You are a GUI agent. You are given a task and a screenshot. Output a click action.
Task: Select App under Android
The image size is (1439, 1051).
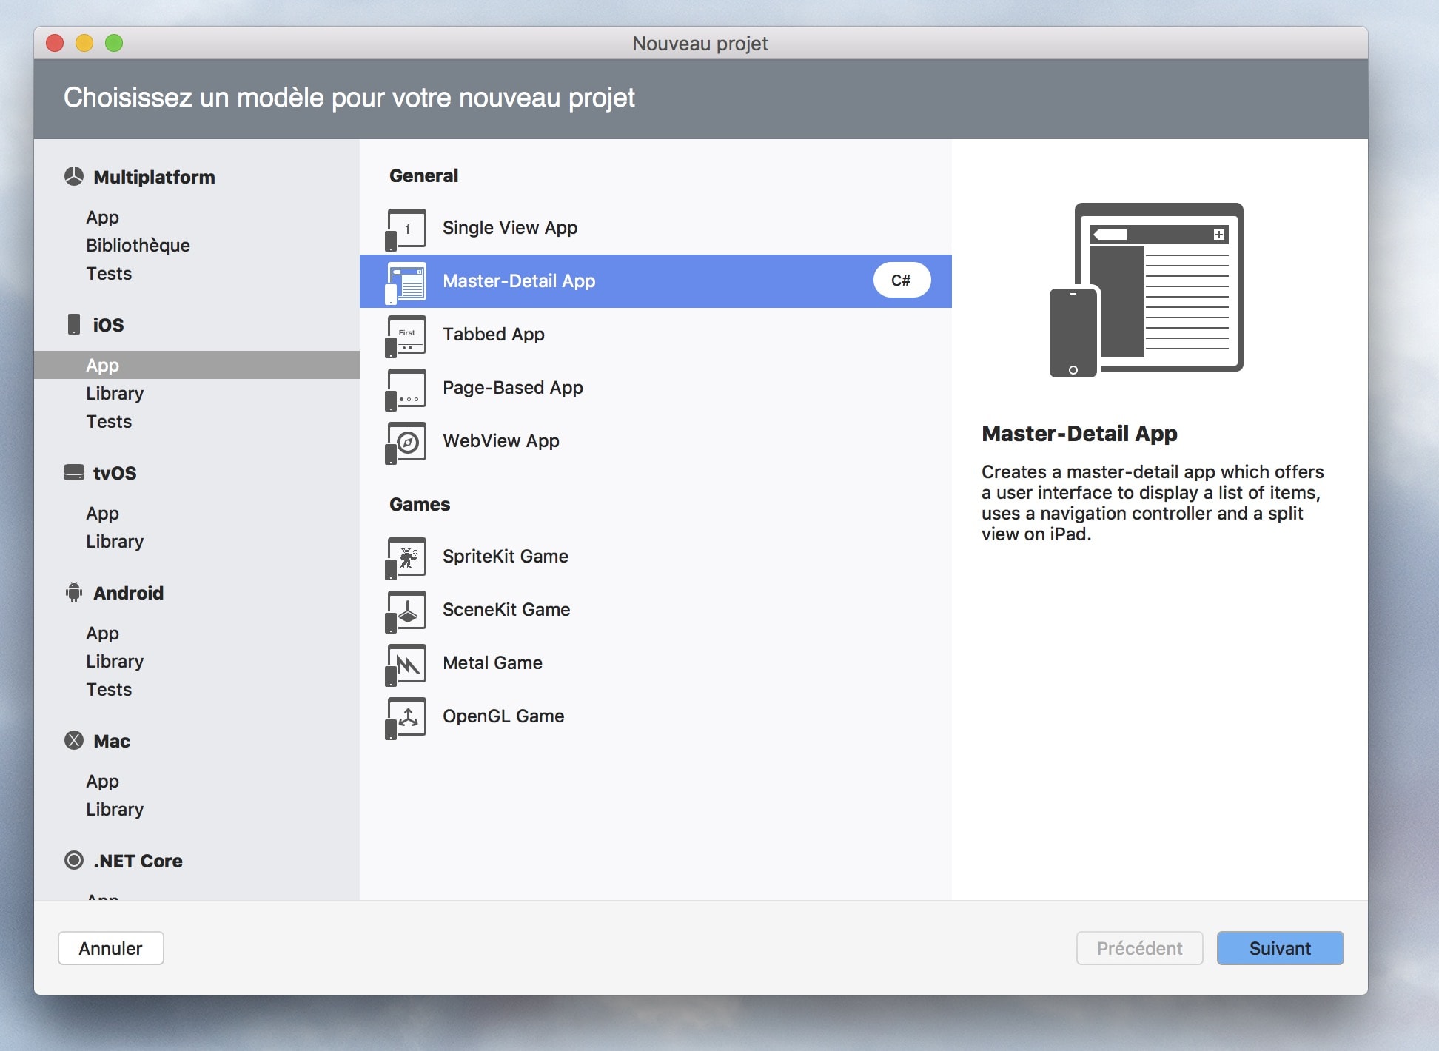point(102,633)
